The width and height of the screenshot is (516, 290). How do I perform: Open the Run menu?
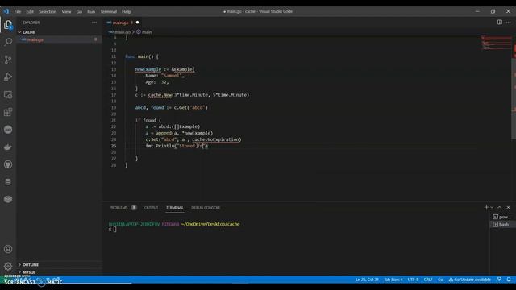tap(91, 11)
